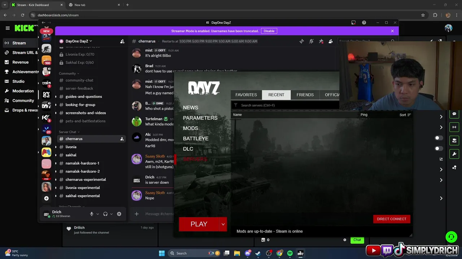Click the Kick hamburger menu icon
The height and width of the screenshot is (259, 462).
[x=8, y=28]
